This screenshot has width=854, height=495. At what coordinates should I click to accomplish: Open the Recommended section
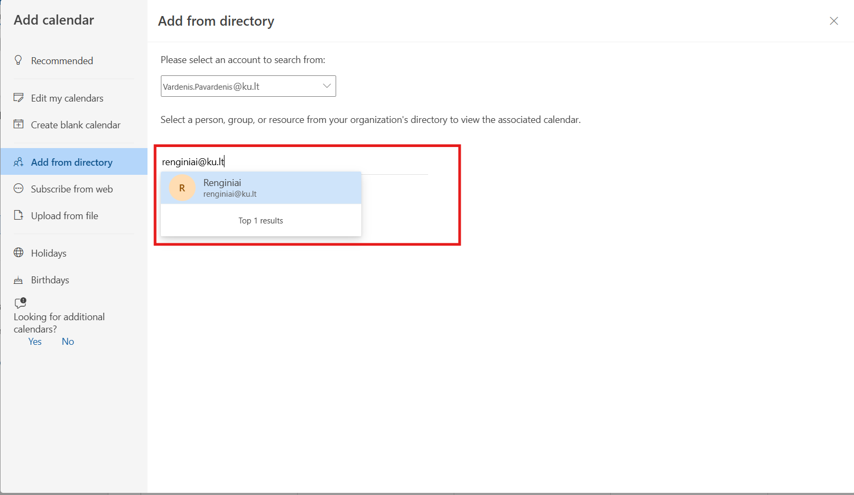(74, 60)
